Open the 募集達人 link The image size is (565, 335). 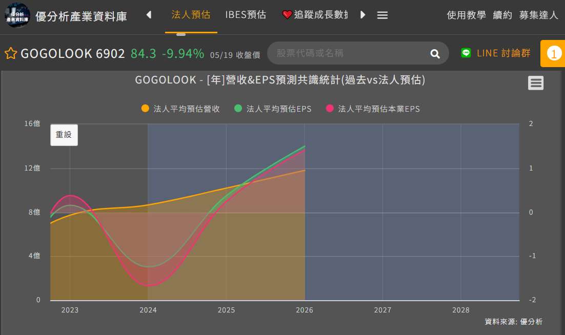coord(538,15)
